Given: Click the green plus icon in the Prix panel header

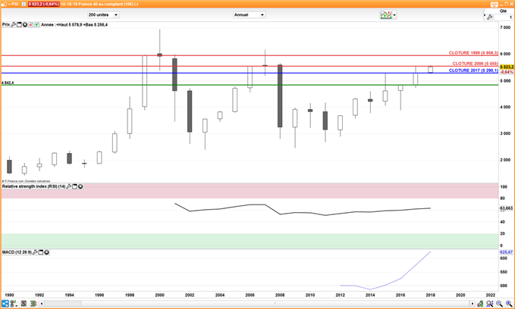Looking at the screenshot, I should pyautogui.click(x=36, y=24).
